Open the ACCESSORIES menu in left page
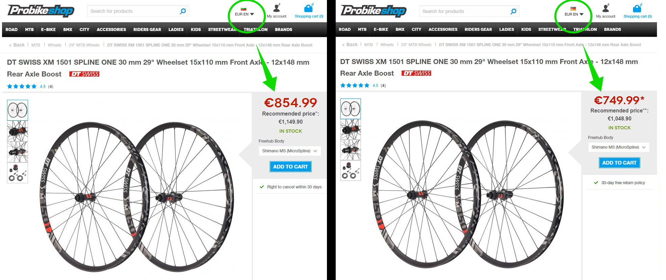This screenshot has width=666, height=280. 111,30
